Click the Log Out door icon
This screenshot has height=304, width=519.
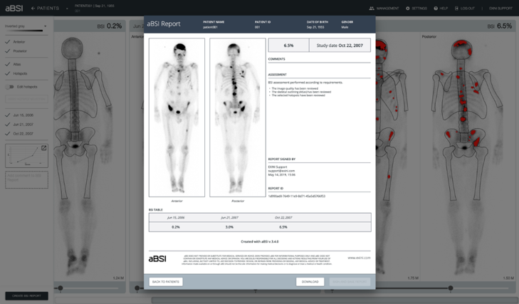[x=457, y=9]
